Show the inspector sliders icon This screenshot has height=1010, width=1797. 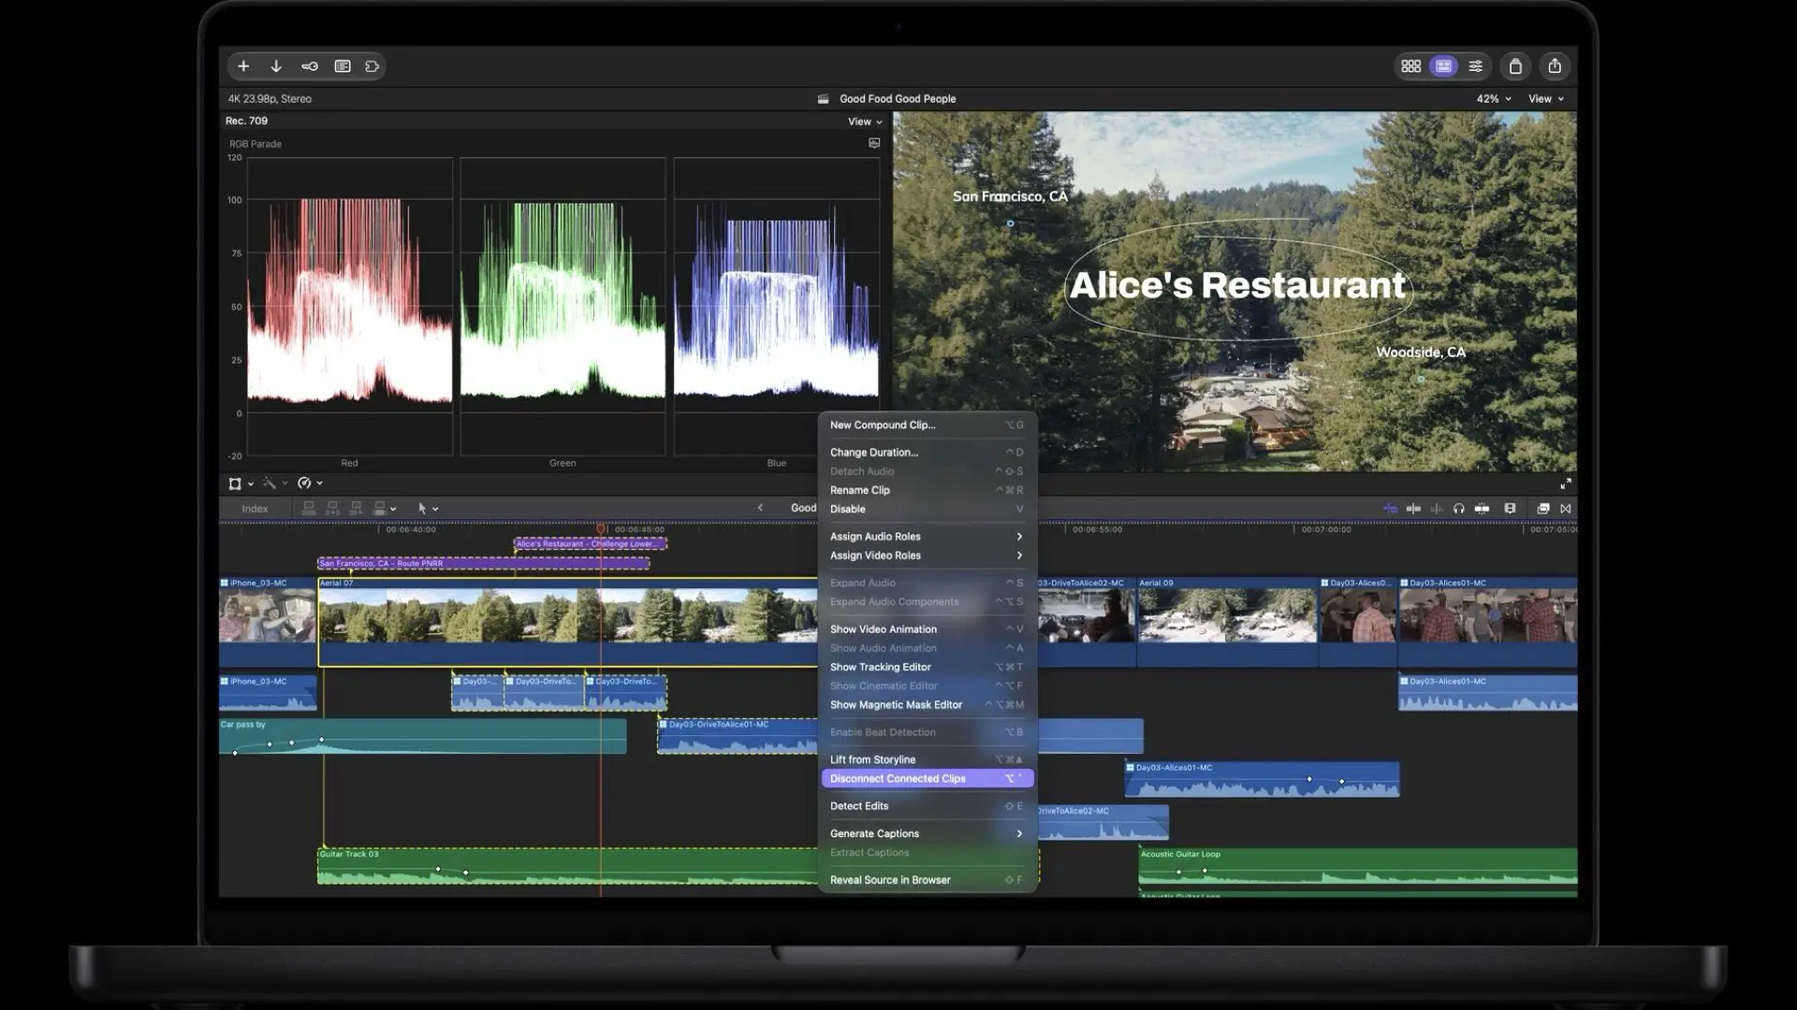1476,66
